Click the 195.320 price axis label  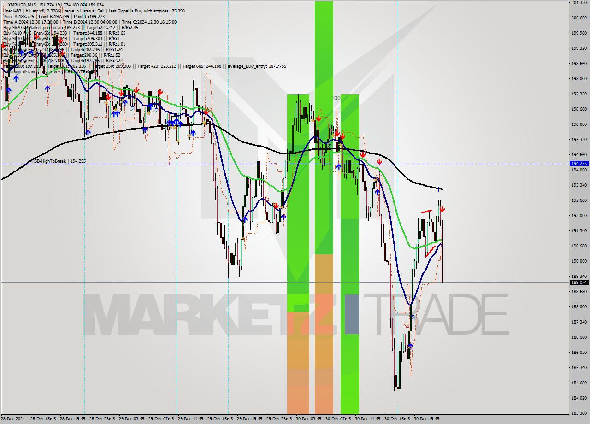pyautogui.click(x=578, y=140)
